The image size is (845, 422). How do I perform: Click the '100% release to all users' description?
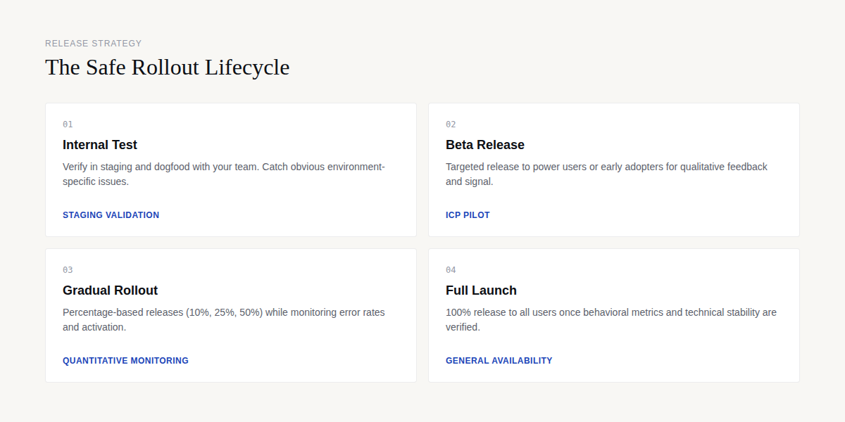611,320
